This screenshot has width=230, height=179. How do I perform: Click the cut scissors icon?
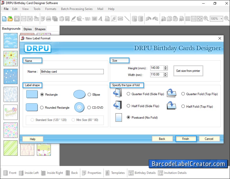163,19
